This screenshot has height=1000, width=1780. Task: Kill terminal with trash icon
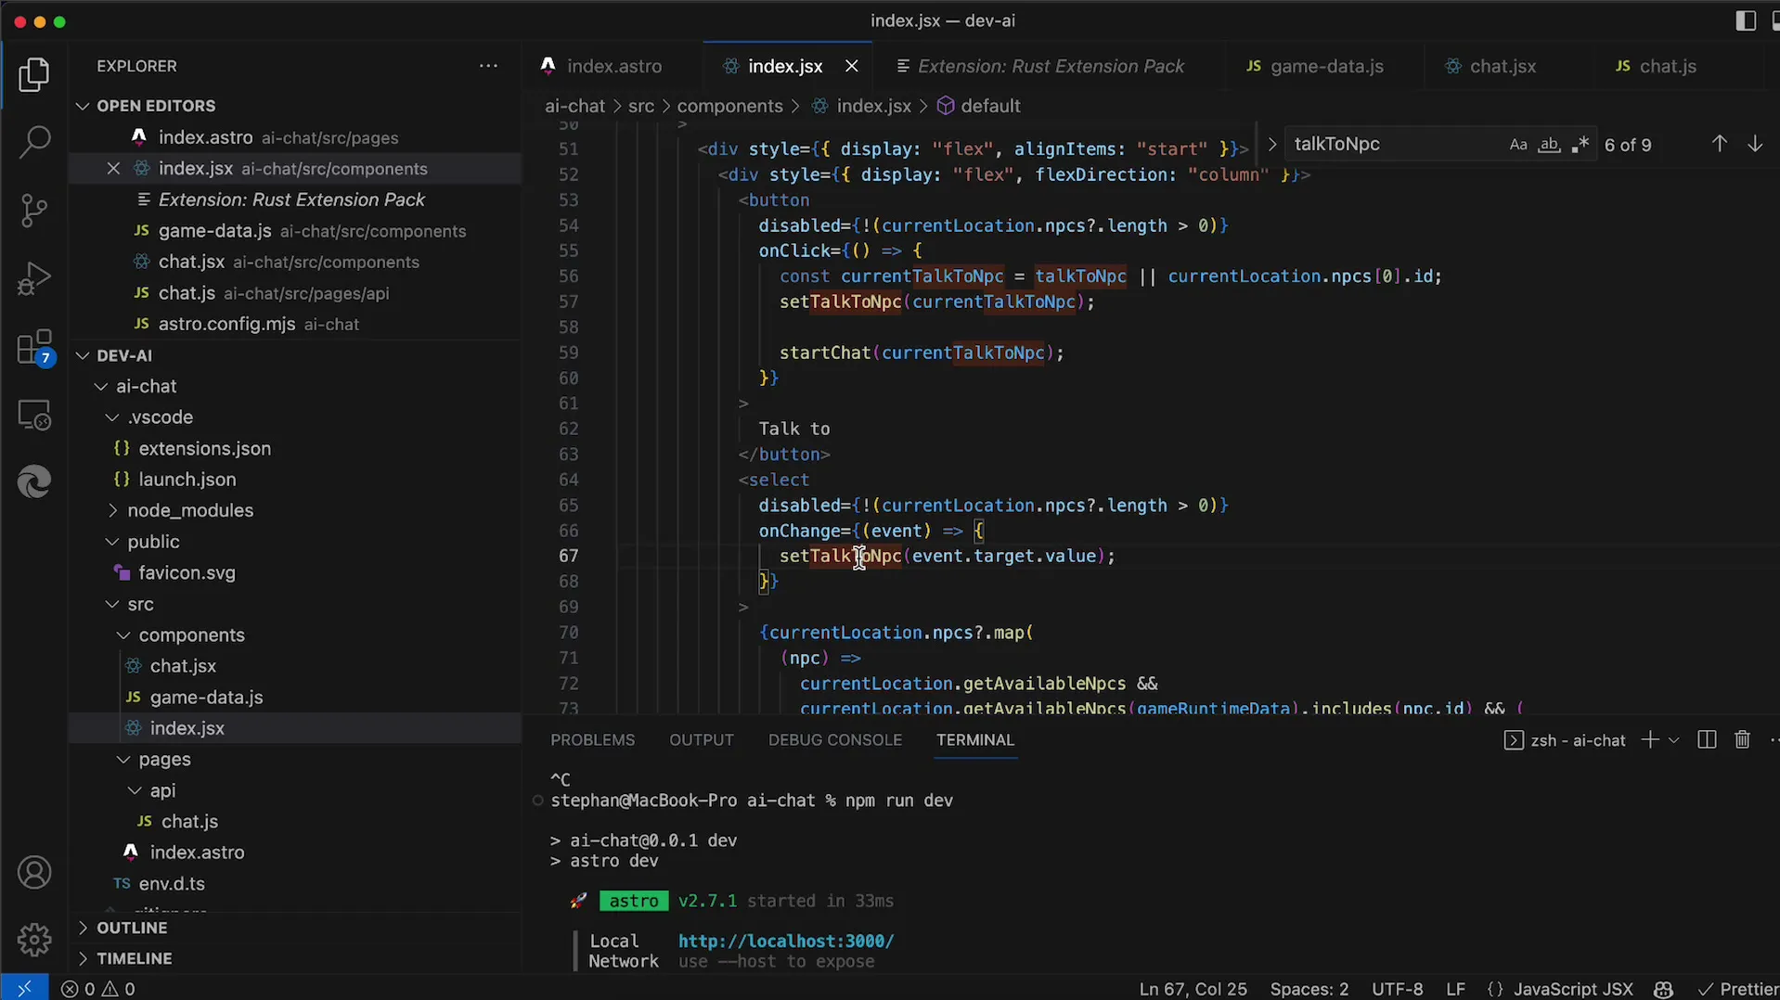pos(1742,740)
